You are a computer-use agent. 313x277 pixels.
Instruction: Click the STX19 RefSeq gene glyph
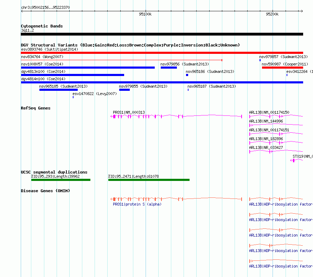(296, 160)
